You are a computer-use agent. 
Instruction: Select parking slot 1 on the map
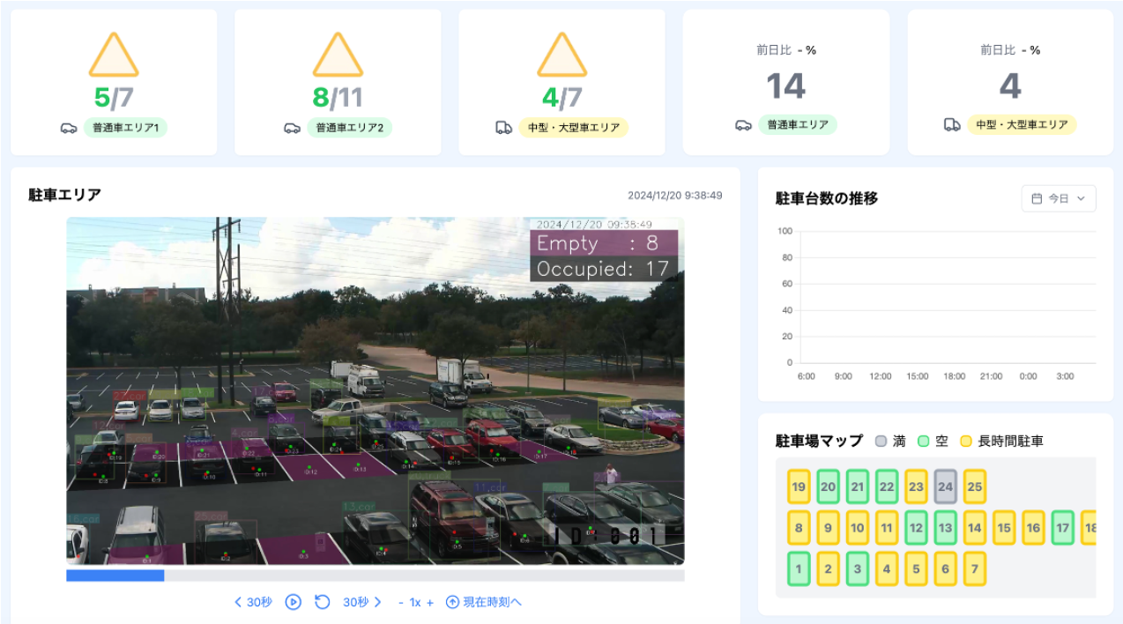[x=799, y=568]
